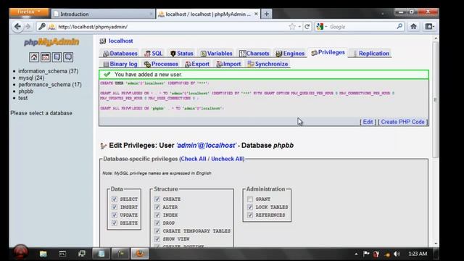Bookmark the page using the star icon
Image resolution: width=464 pixels, height=261 pixels.
[x=292, y=27]
